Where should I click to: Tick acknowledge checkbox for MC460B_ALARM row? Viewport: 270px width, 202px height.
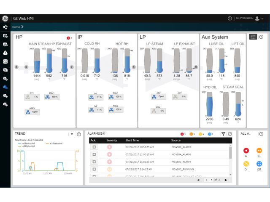(94, 147)
